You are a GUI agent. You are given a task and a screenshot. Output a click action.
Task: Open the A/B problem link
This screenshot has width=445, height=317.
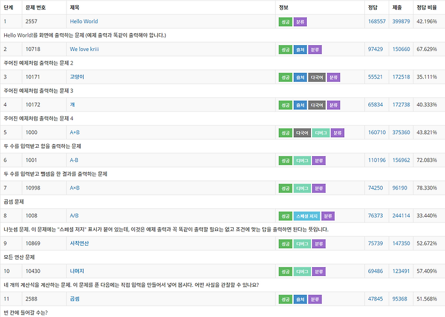pyautogui.click(x=74, y=216)
